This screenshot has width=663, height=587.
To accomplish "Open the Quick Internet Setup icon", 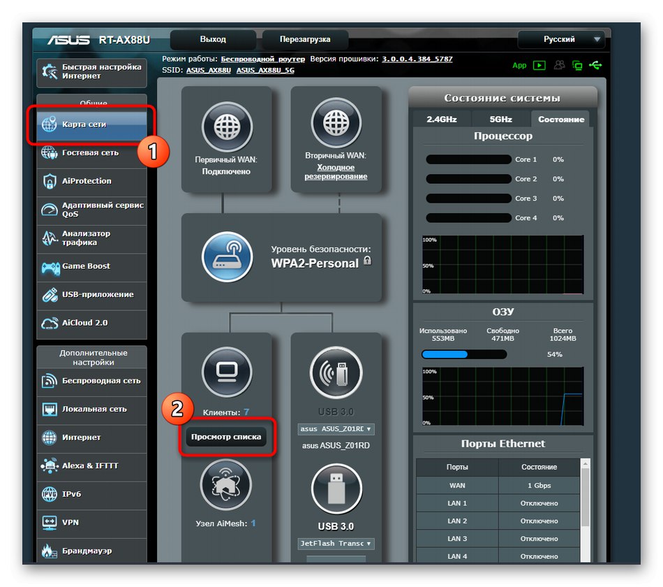I will click(50, 71).
